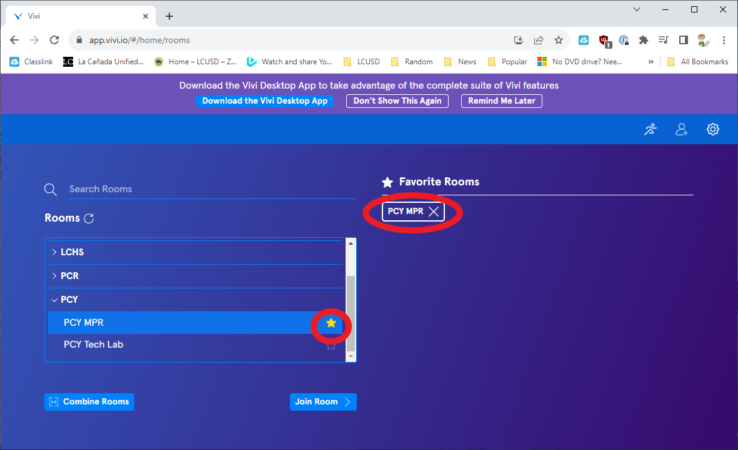This screenshot has width=738, height=450.
Task: Select the PCY Tech Lab room
Action: tap(196, 345)
